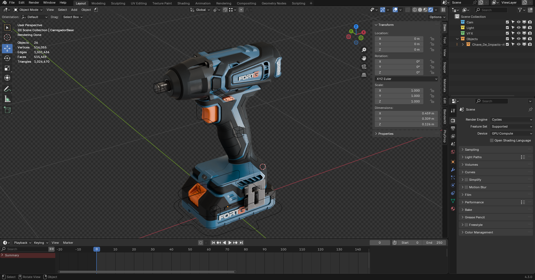Hide the Light collection with eye icon
Viewport: 535px width, 280px height.
(519, 28)
